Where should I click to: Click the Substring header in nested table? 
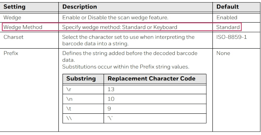point(81,79)
